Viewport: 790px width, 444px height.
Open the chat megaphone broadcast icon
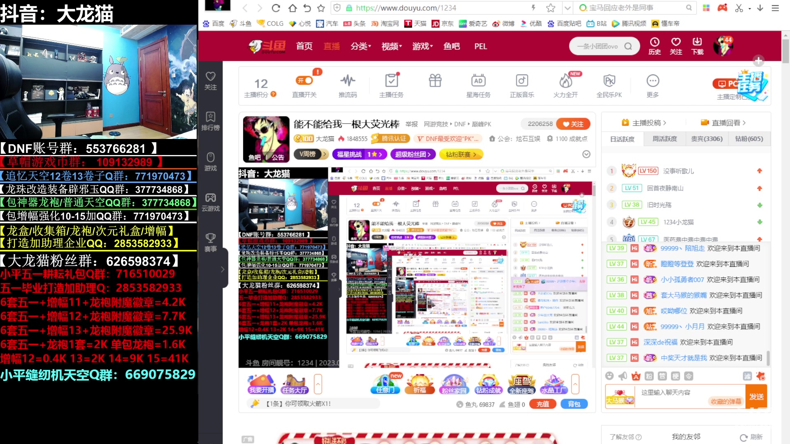coord(623,376)
